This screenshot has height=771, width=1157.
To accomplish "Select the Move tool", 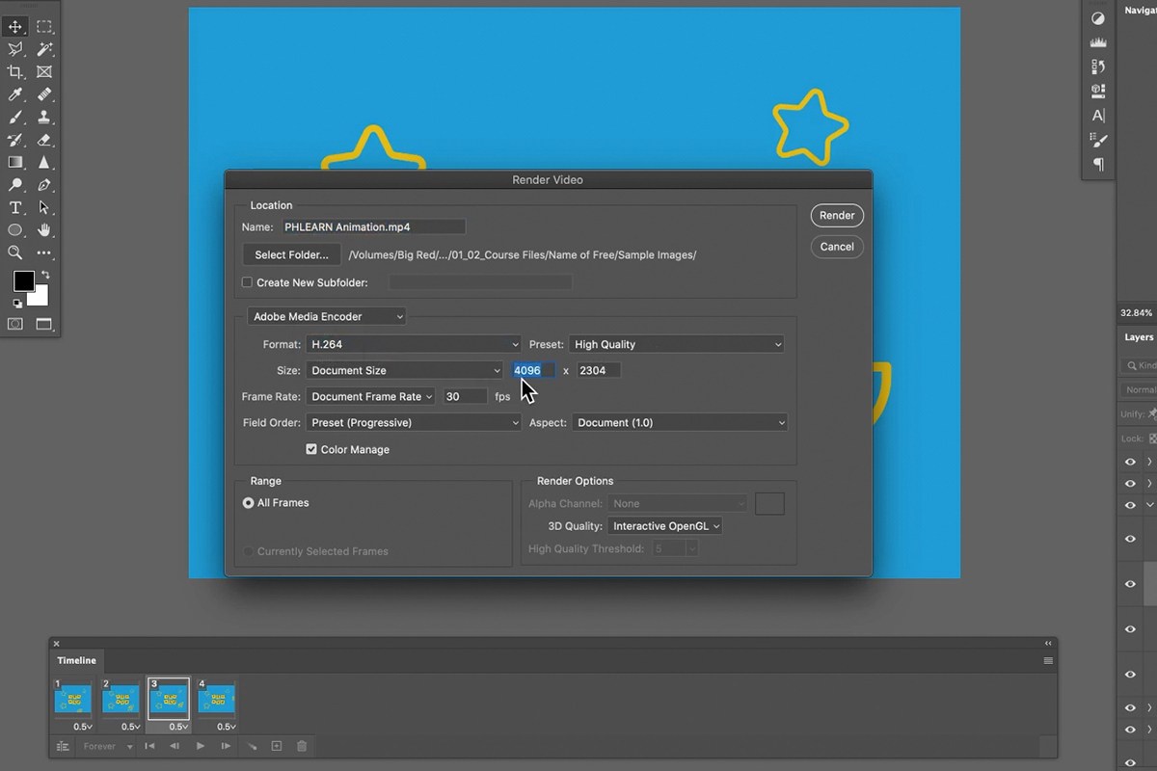I will click(15, 27).
